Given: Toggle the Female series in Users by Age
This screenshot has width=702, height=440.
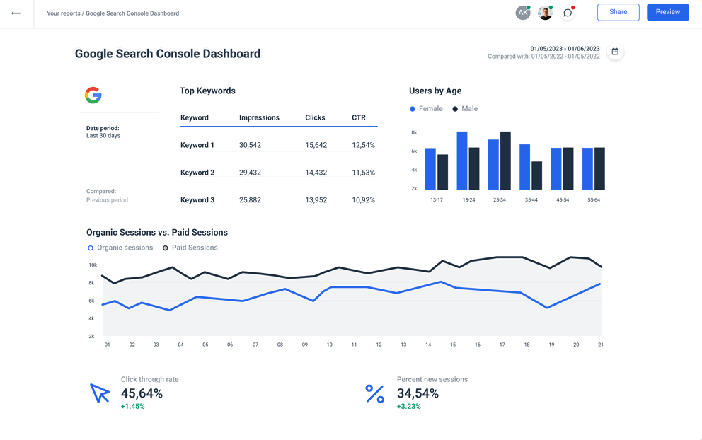Looking at the screenshot, I should point(426,108).
